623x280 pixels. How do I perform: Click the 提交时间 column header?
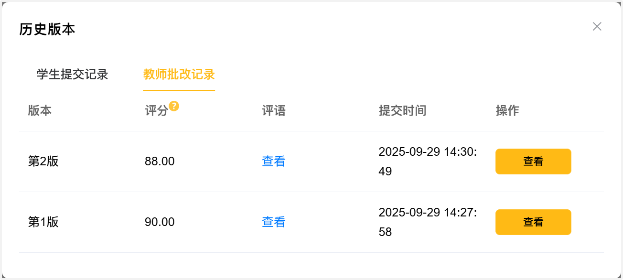click(x=402, y=111)
